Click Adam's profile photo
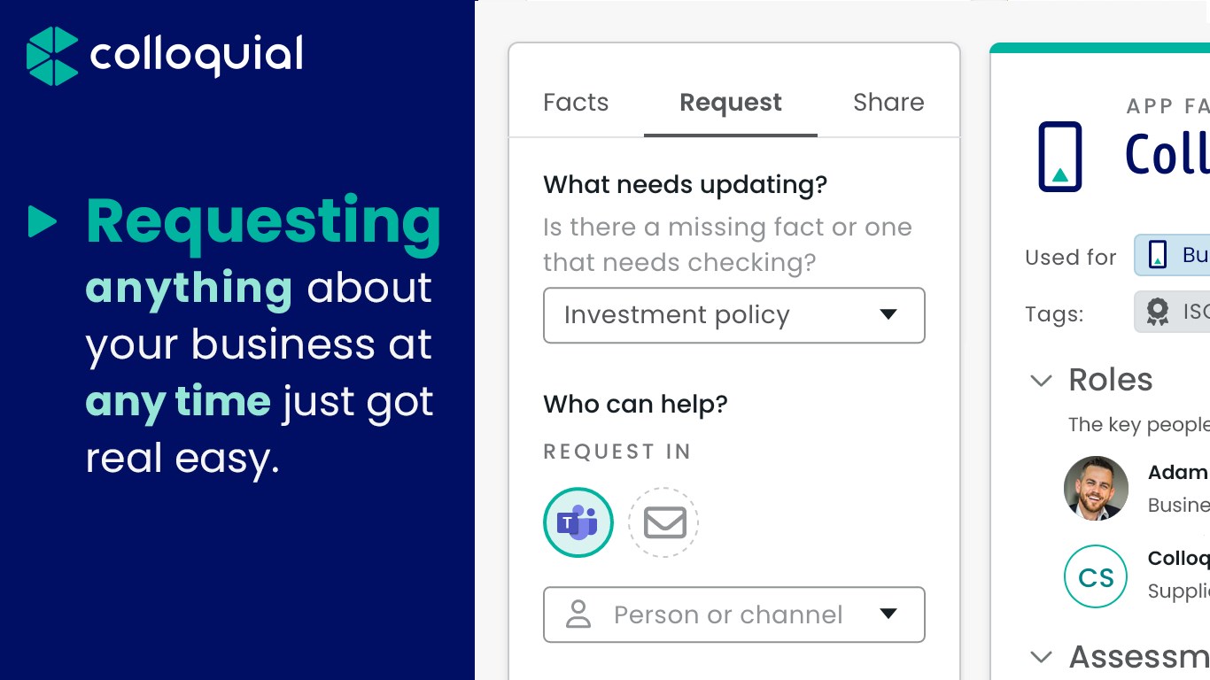The image size is (1210, 680). [x=1096, y=488]
